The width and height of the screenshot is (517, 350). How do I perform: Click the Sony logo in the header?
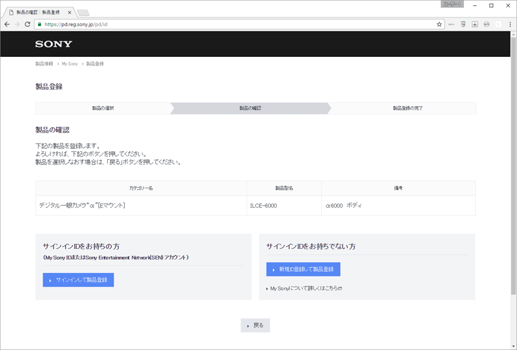pos(54,44)
